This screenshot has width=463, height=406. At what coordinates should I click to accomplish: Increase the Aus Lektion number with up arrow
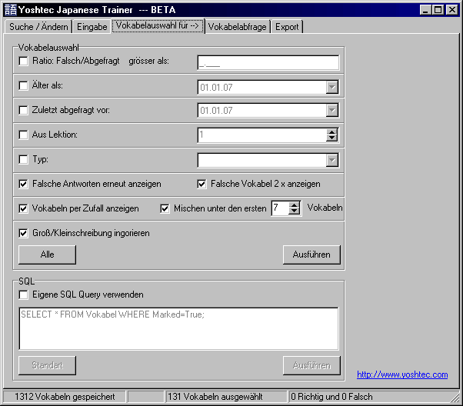pos(331,132)
